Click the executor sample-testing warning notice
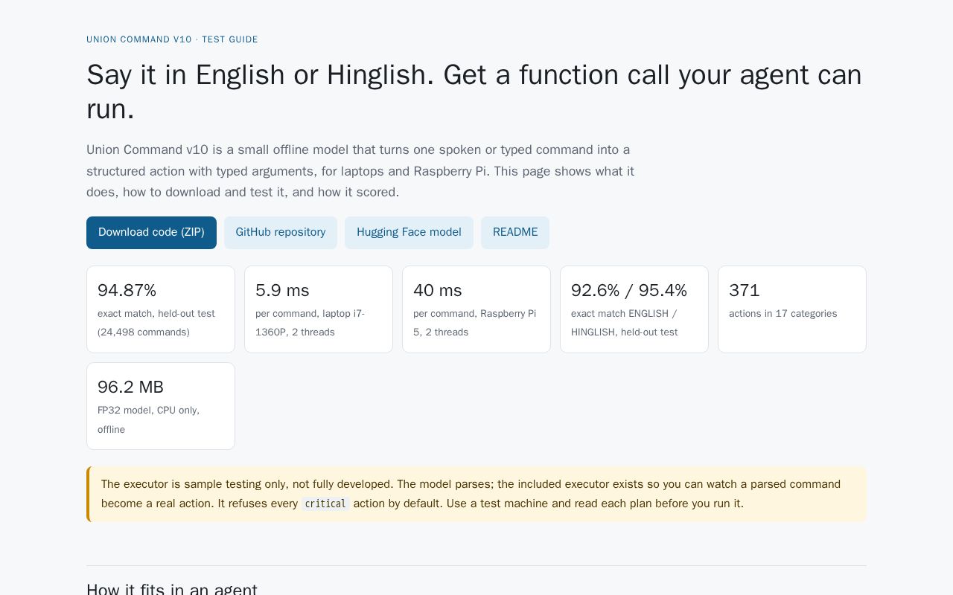Image resolution: width=953 pixels, height=595 pixels. (x=476, y=494)
